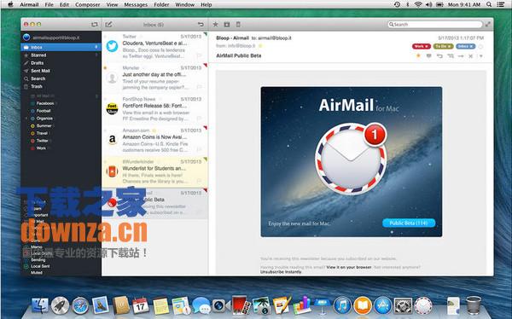Open the Composer menu

tap(88, 4)
